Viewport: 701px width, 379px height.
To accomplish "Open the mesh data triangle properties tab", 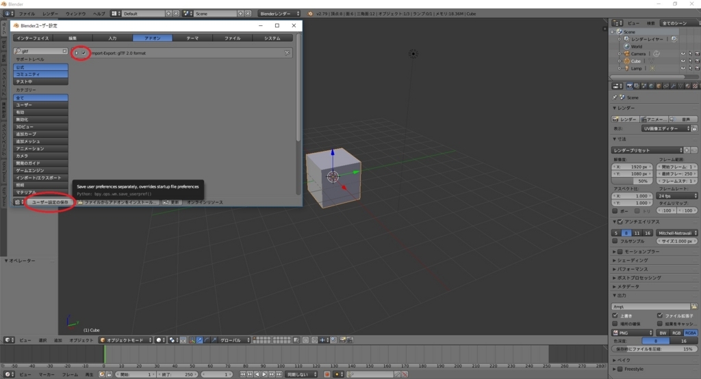I will coord(680,86).
